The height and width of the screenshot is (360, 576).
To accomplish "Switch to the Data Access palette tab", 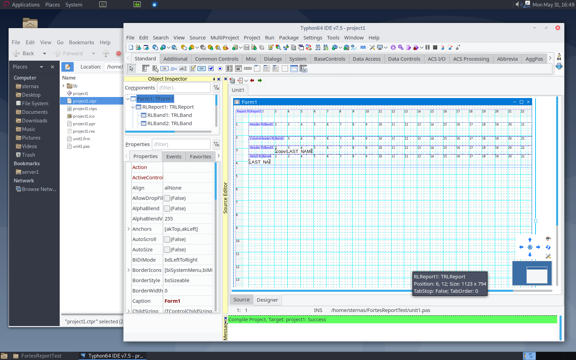I will pos(367,59).
